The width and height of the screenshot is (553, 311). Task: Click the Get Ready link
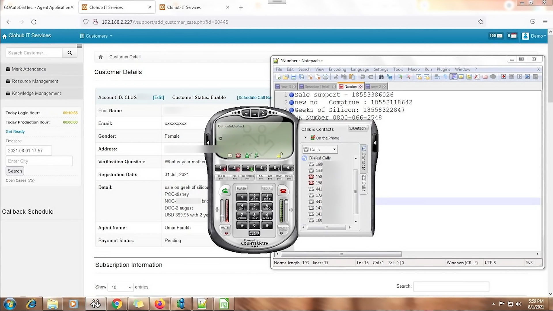[x=15, y=132]
